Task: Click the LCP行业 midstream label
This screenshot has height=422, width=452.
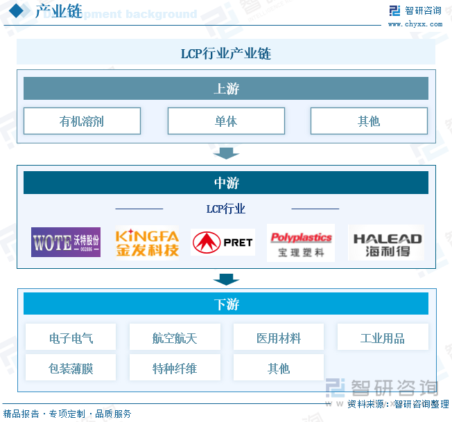Action: (x=226, y=209)
